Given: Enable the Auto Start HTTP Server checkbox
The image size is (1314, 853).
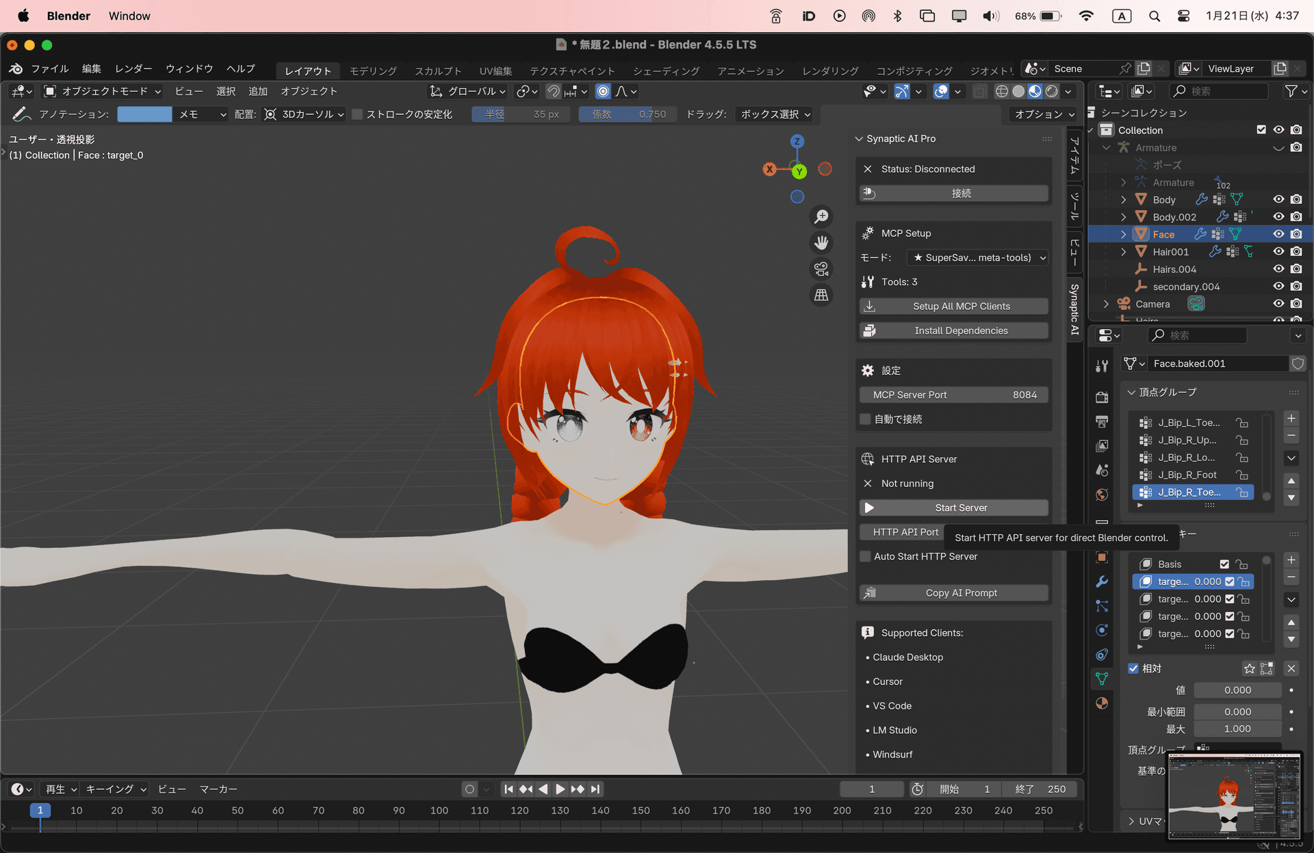Looking at the screenshot, I should tap(866, 556).
